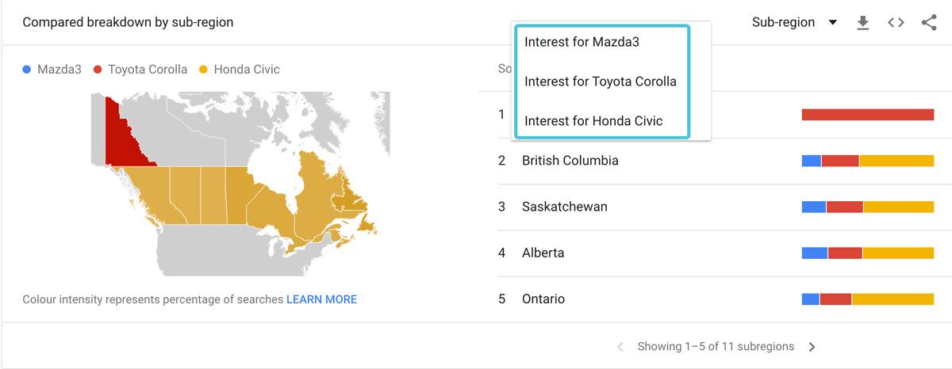Click the red Toyota Corolla legend dot
This screenshot has width=952, height=369.
[x=98, y=70]
